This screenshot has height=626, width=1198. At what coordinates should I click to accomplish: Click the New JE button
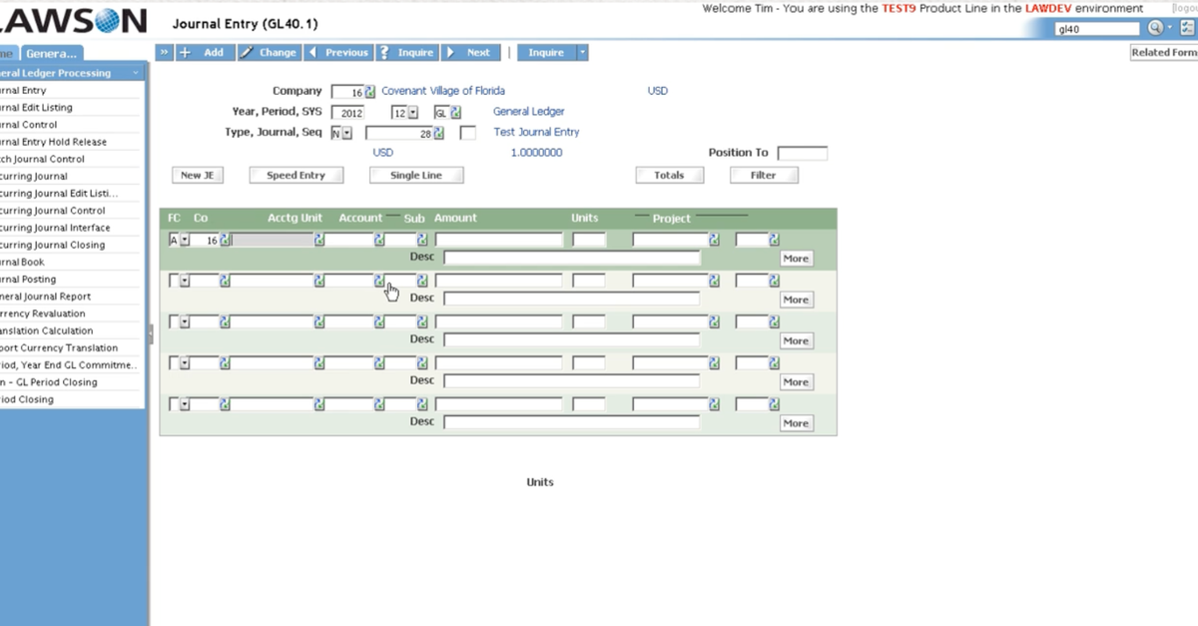pos(197,174)
